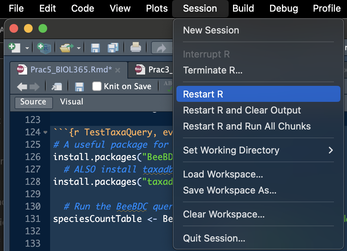Viewport: 347px width, 251px height.
Task: Open the Edit menu
Action: tap(48, 8)
